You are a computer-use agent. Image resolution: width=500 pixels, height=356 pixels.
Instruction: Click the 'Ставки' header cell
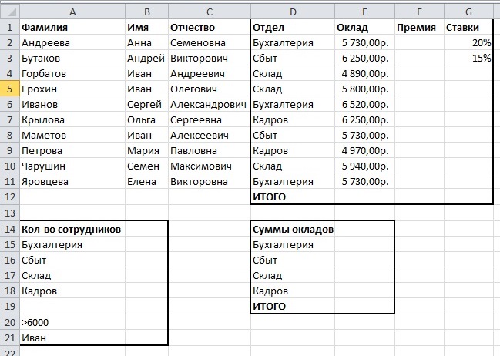click(x=468, y=28)
